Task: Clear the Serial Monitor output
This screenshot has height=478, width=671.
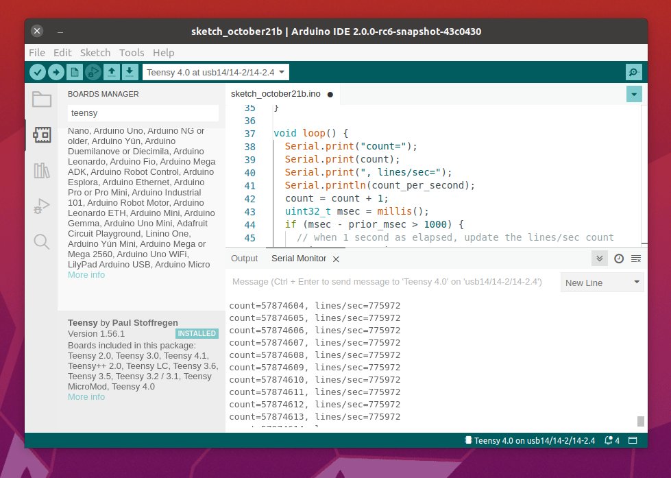Action: click(x=636, y=259)
